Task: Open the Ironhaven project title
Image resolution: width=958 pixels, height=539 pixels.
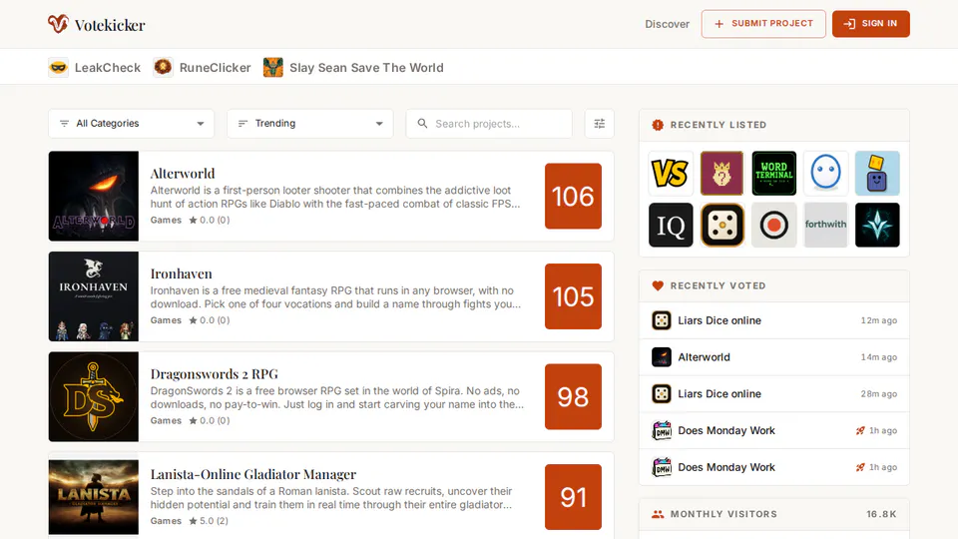Action: point(182,273)
